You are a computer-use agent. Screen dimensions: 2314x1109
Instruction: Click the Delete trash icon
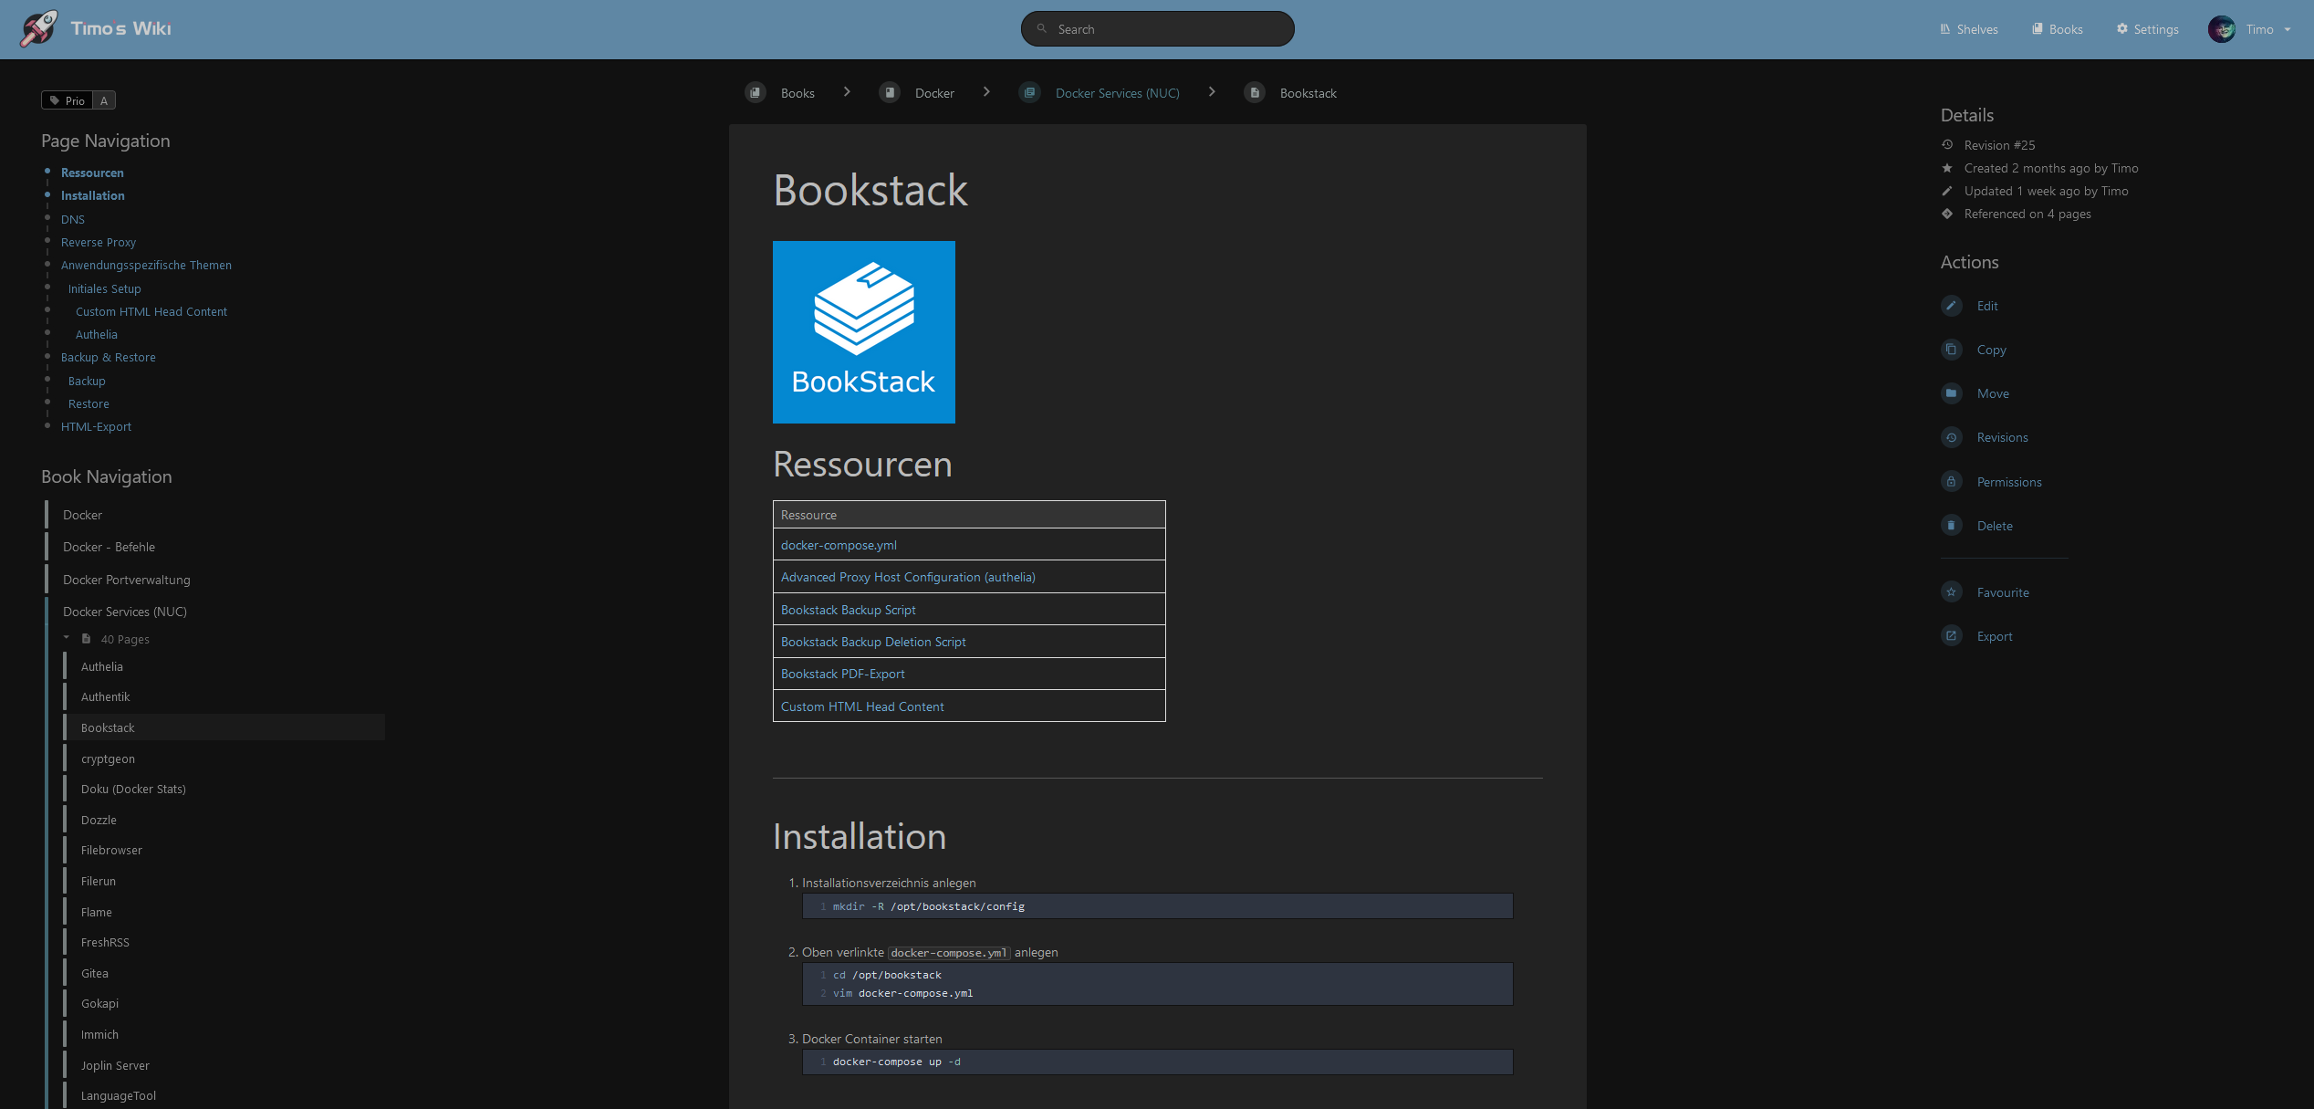pyautogui.click(x=1951, y=525)
